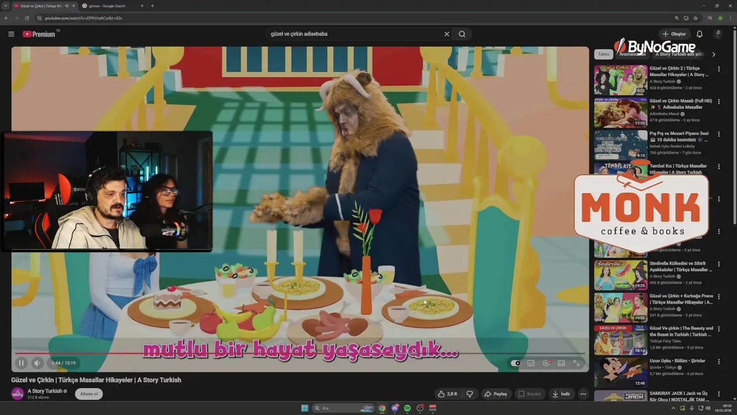
Task: Open options for Uzun Uyku Şirinler video
Action: (x=718, y=361)
